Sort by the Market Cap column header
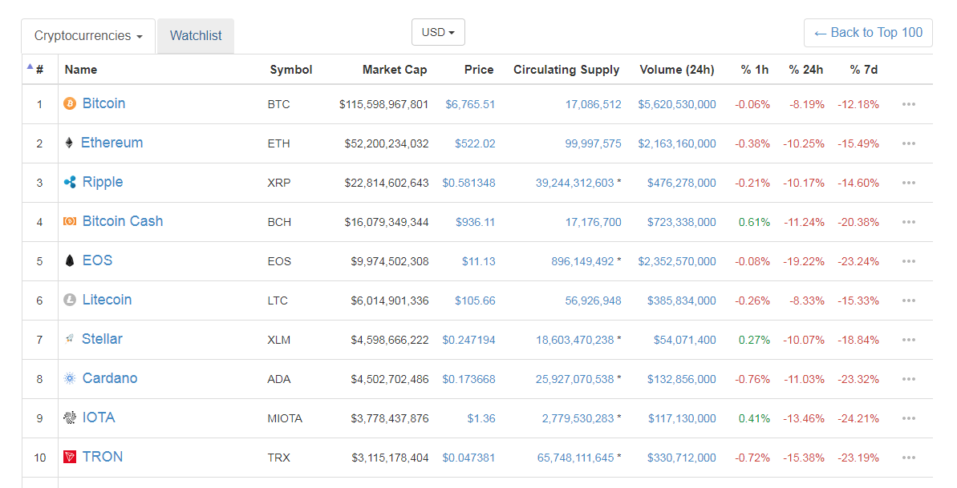This screenshot has width=957, height=488. coord(395,70)
